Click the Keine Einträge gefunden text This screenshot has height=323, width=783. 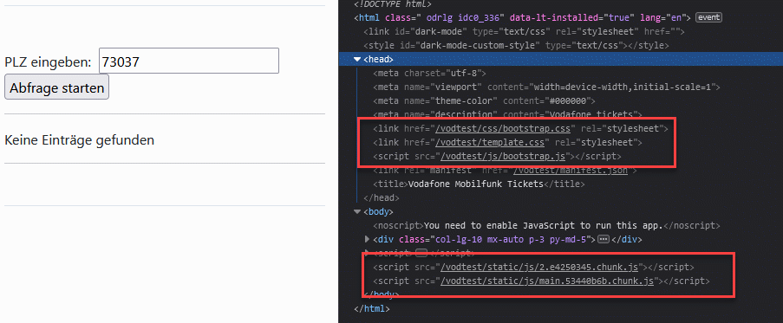tap(80, 140)
